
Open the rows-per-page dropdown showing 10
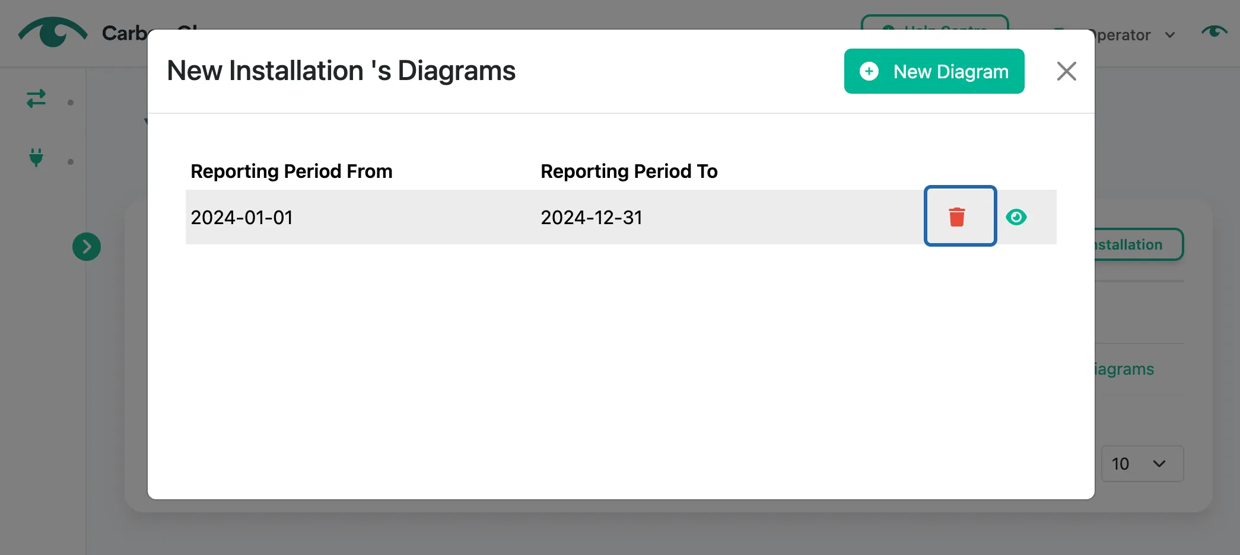[1142, 464]
